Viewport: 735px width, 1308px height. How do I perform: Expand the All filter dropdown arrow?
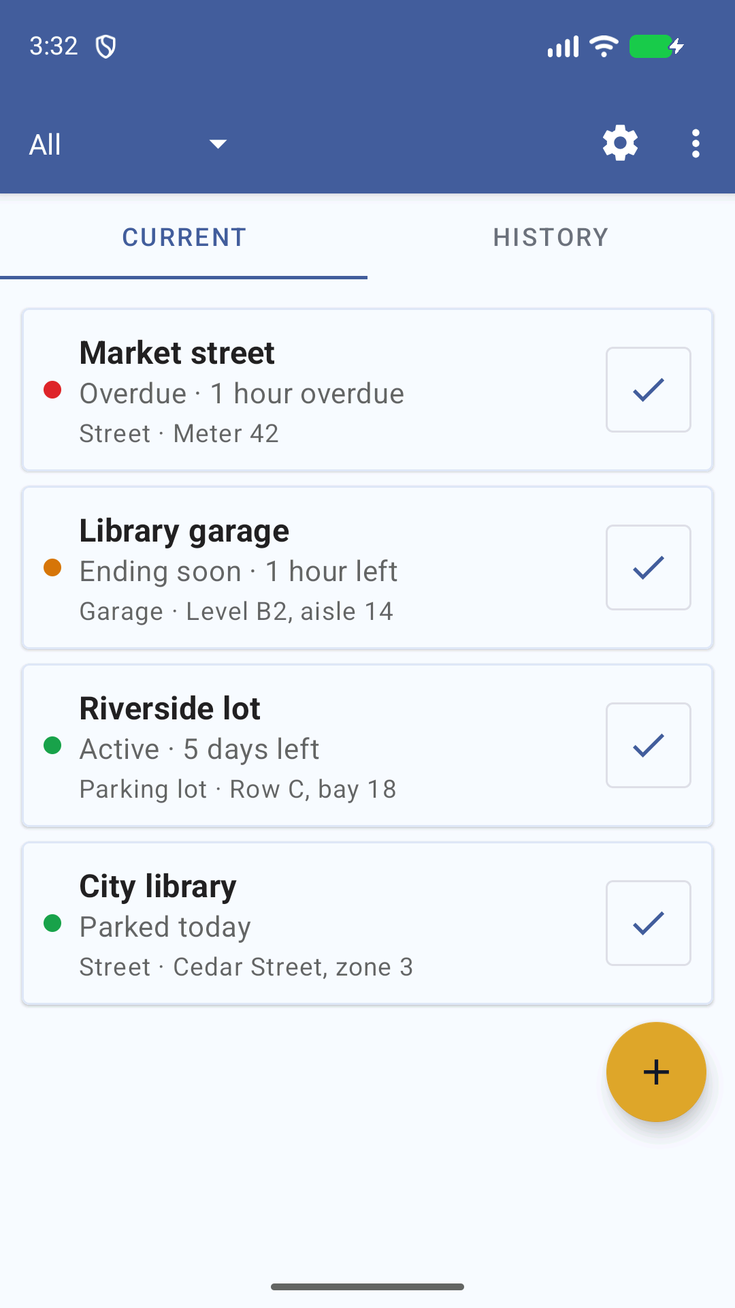[218, 144]
